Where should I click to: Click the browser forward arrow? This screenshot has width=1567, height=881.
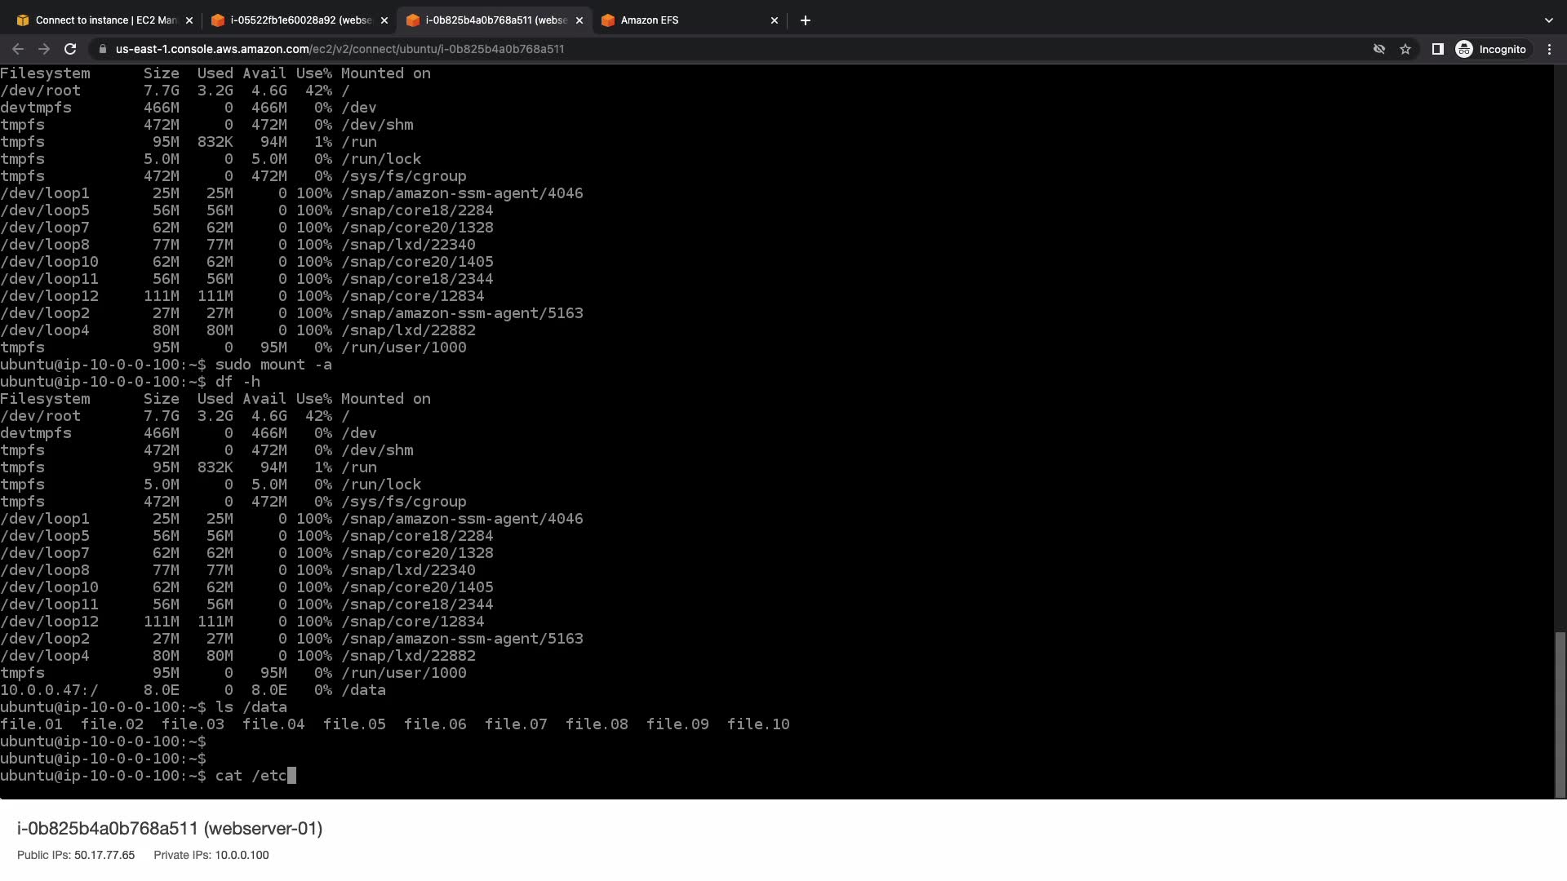tap(44, 49)
